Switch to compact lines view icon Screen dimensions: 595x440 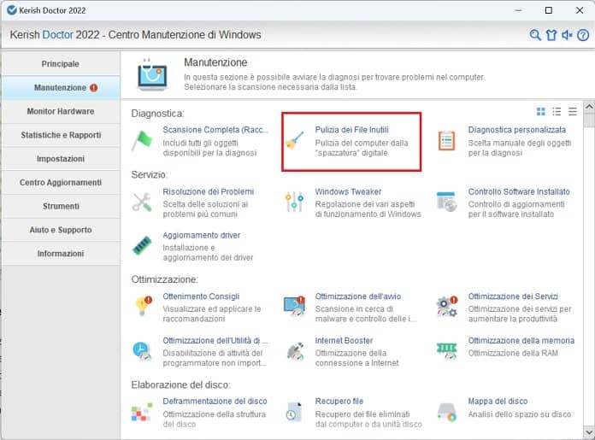[573, 112]
